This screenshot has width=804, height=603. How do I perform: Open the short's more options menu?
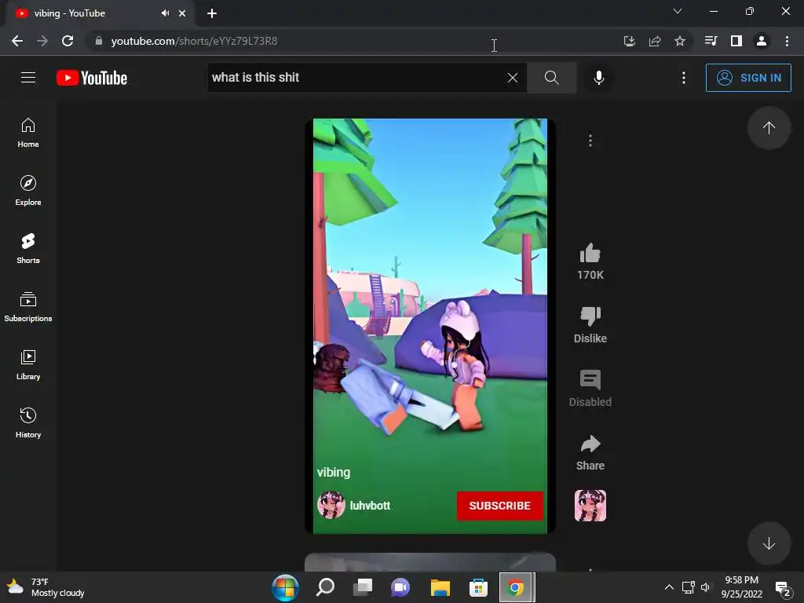tap(590, 141)
